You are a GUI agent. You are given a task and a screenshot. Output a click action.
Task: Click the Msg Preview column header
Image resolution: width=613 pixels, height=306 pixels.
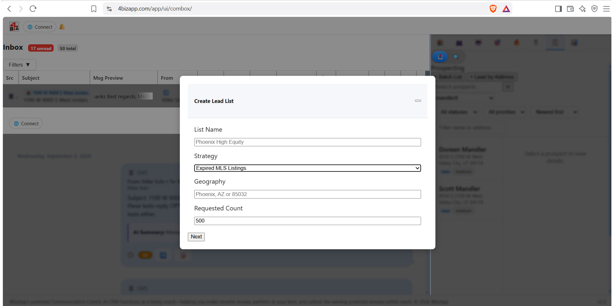tap(108, 78)
